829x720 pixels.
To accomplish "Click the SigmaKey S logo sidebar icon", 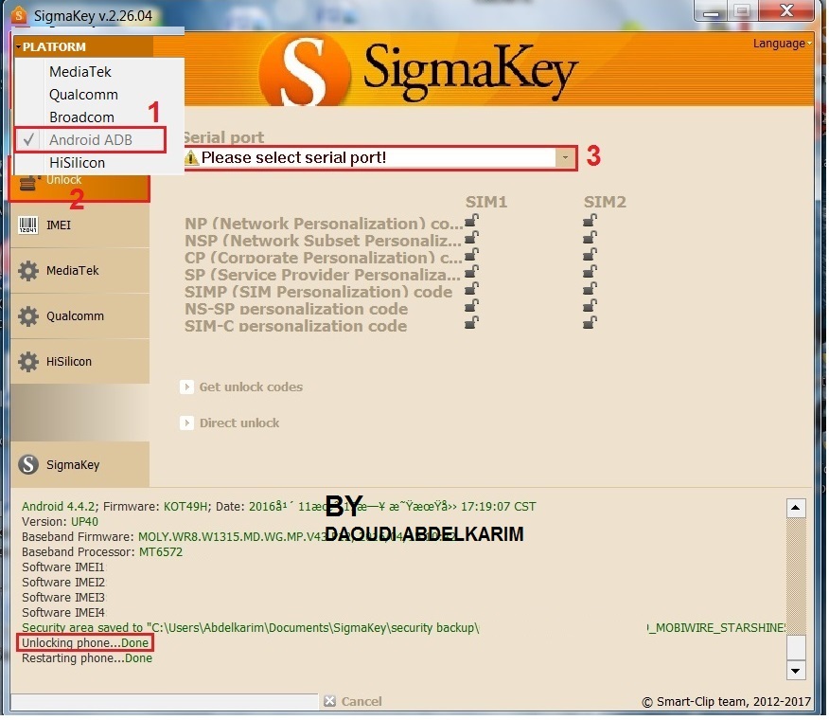I will click(x=28, y=465).
